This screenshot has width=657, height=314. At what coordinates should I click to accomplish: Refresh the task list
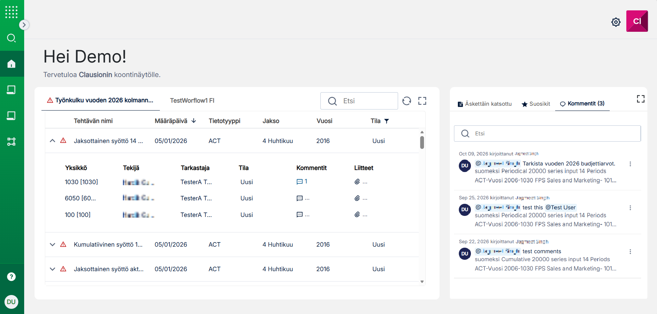407,101
